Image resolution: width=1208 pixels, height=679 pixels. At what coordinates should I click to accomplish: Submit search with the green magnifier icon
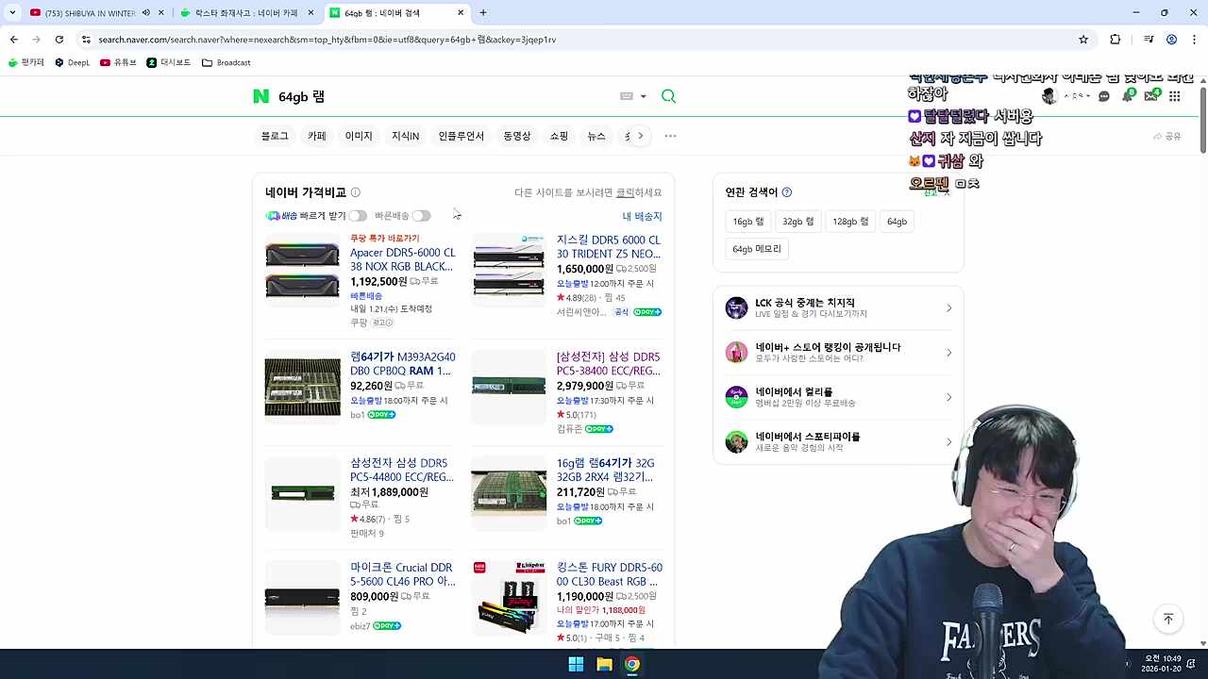tap(668, 96)
